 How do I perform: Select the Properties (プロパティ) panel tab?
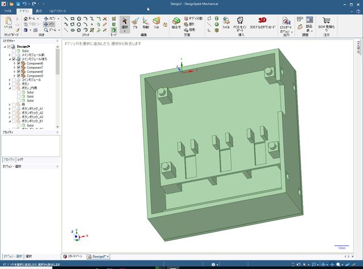pos(9,159)
